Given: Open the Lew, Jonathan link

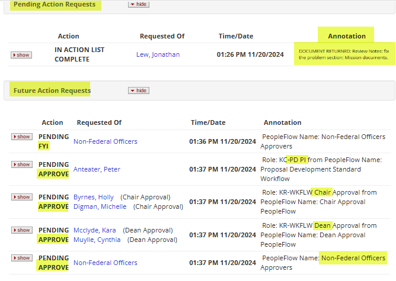Looking at the screenshot, I should tap(158, 54).
